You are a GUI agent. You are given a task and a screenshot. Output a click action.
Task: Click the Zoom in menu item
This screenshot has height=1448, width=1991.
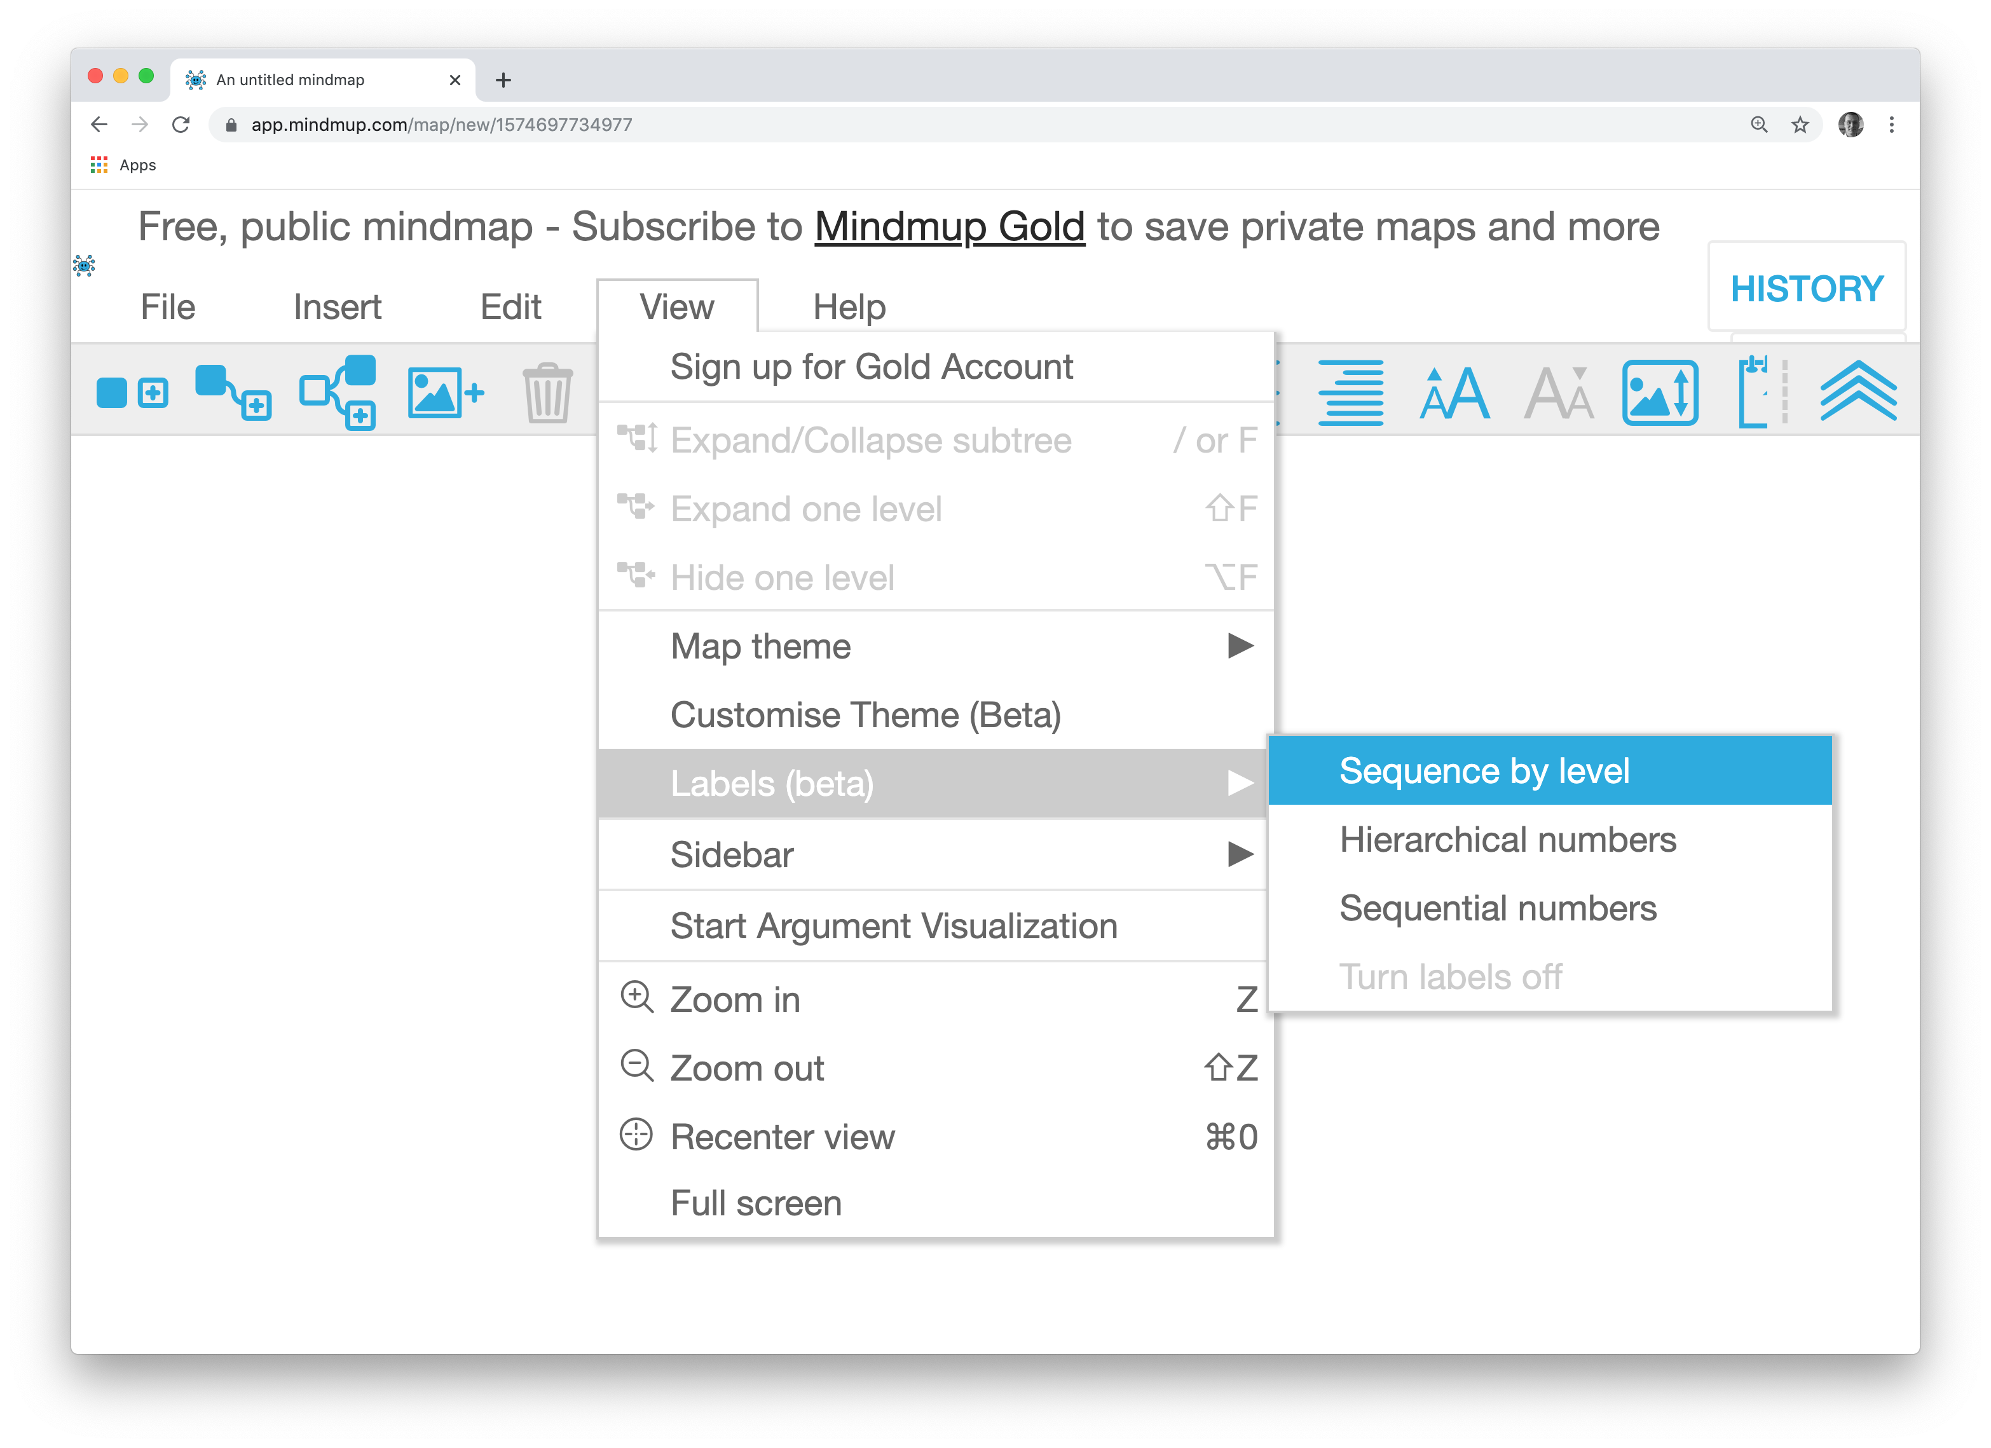[x=936, y=1000]
